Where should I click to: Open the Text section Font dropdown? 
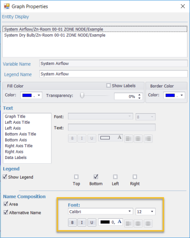point(129,116)
